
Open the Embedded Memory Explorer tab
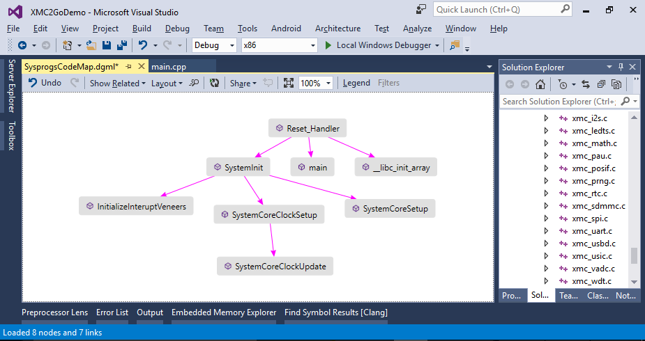click(x=224, y=312)
